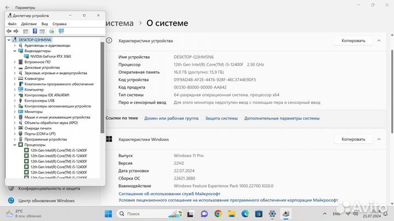Copy device specifications with Копировать

pos(353,40)
